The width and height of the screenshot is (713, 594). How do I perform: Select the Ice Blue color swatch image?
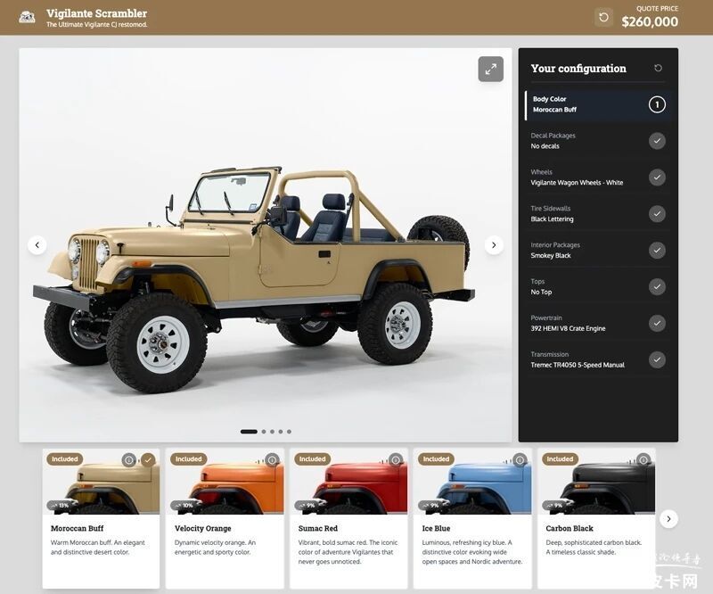(472, 482)
